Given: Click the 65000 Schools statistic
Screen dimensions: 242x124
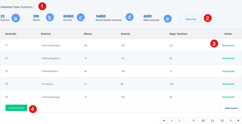Looking at the screenshot, I should 68,16.
